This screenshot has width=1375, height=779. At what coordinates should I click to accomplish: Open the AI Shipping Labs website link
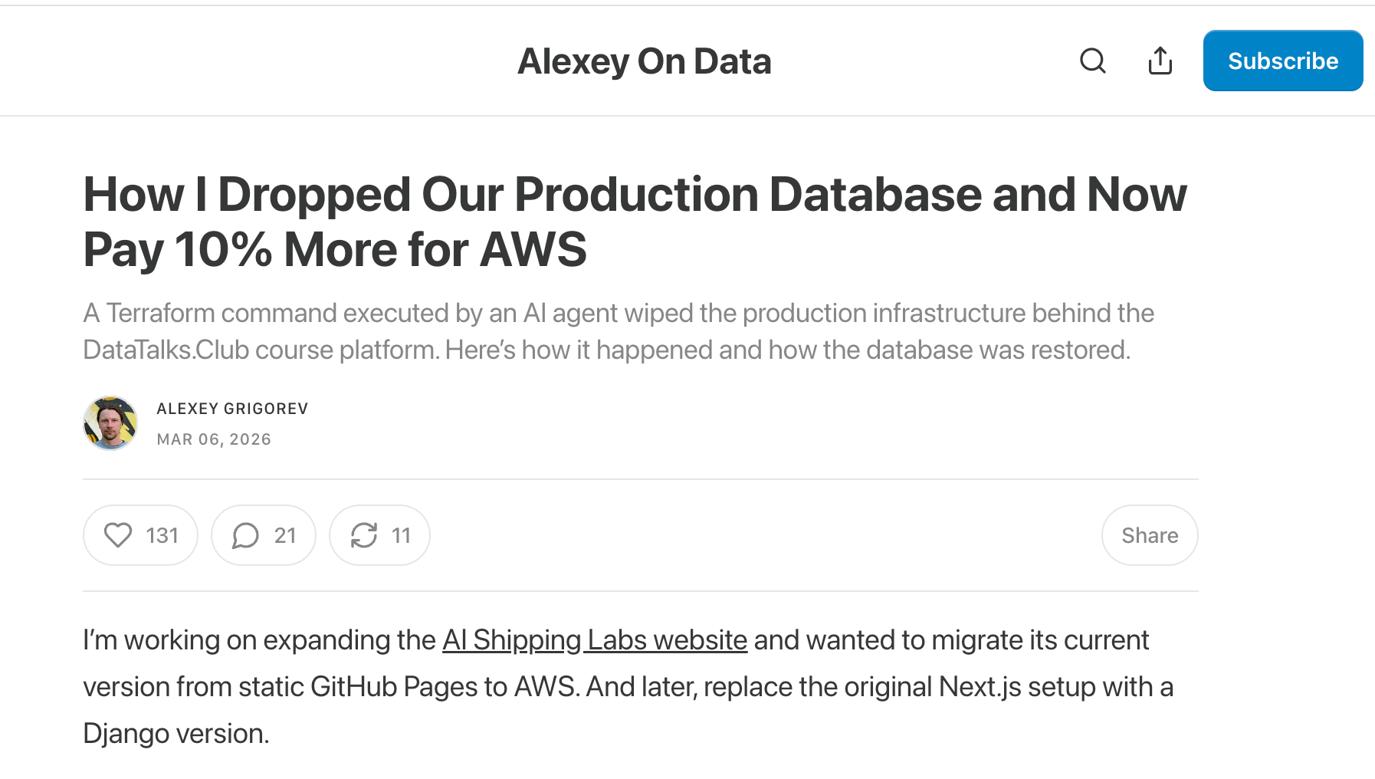[x=594, y=640]
